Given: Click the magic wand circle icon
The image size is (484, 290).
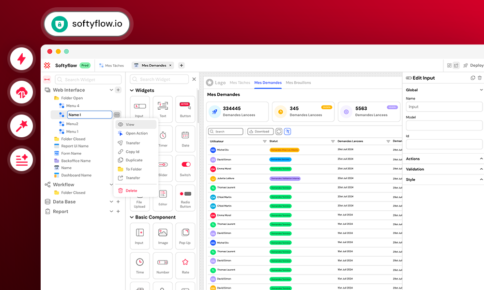Looking at the screenshot, I should click(x=22, y=126).
